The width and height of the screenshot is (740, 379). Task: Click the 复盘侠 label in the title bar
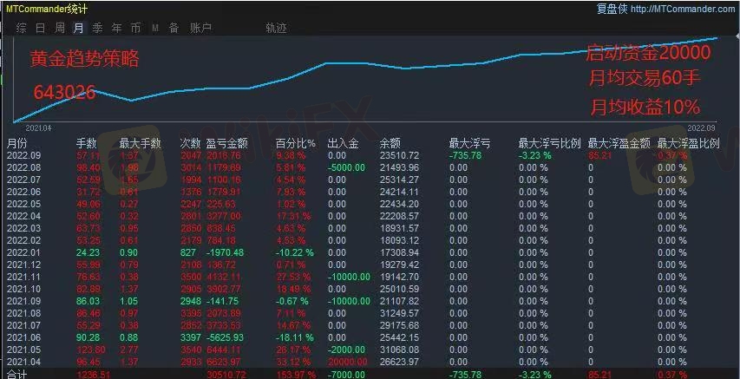(x=613, y=9)
